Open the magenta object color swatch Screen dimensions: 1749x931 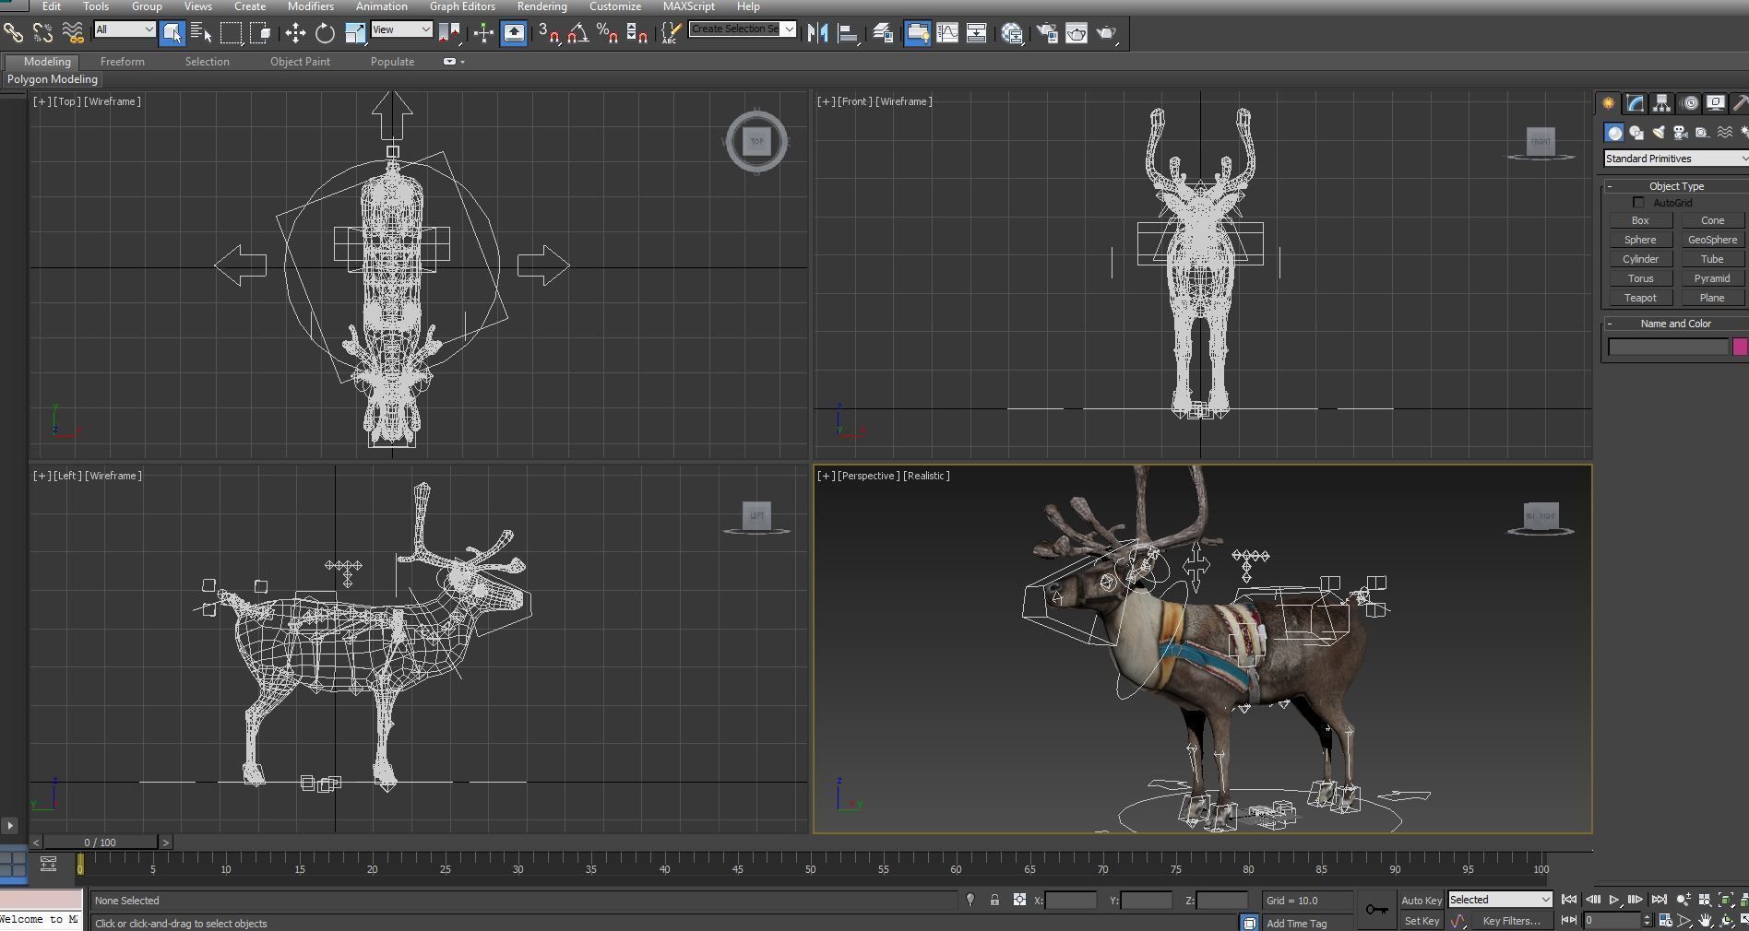(x=1740, y=347)
